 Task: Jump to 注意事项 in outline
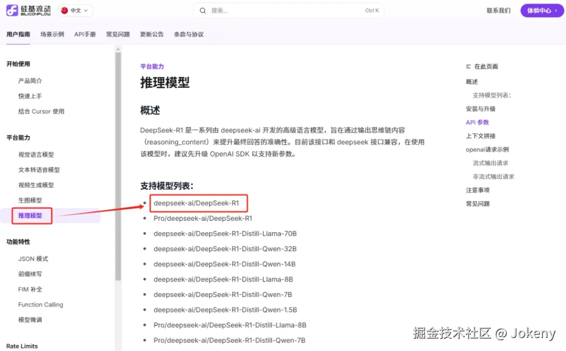477,190
